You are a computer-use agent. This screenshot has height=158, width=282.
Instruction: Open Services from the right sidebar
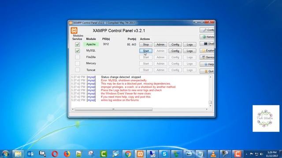click(207, 57)
